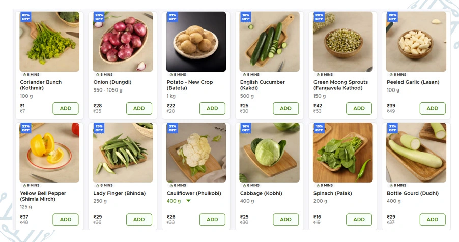Click the 16% OFF badge on English Cucumber
Image resolution: width=459 pixels, height=242 pixels.
point(245,17)
